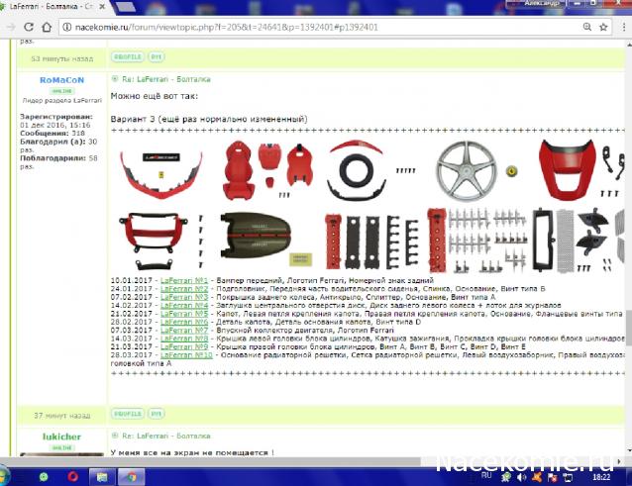This screenshot has height=486, width=632.
Task: Open RoMaCoN's PROFILE button
Action: pyautogui.click(x=126, y=57)
